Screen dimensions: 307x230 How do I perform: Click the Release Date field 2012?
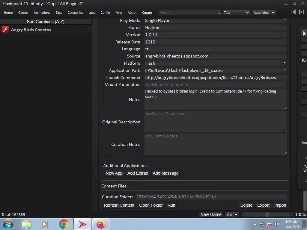pyautogui.click(x=216, y=42)
